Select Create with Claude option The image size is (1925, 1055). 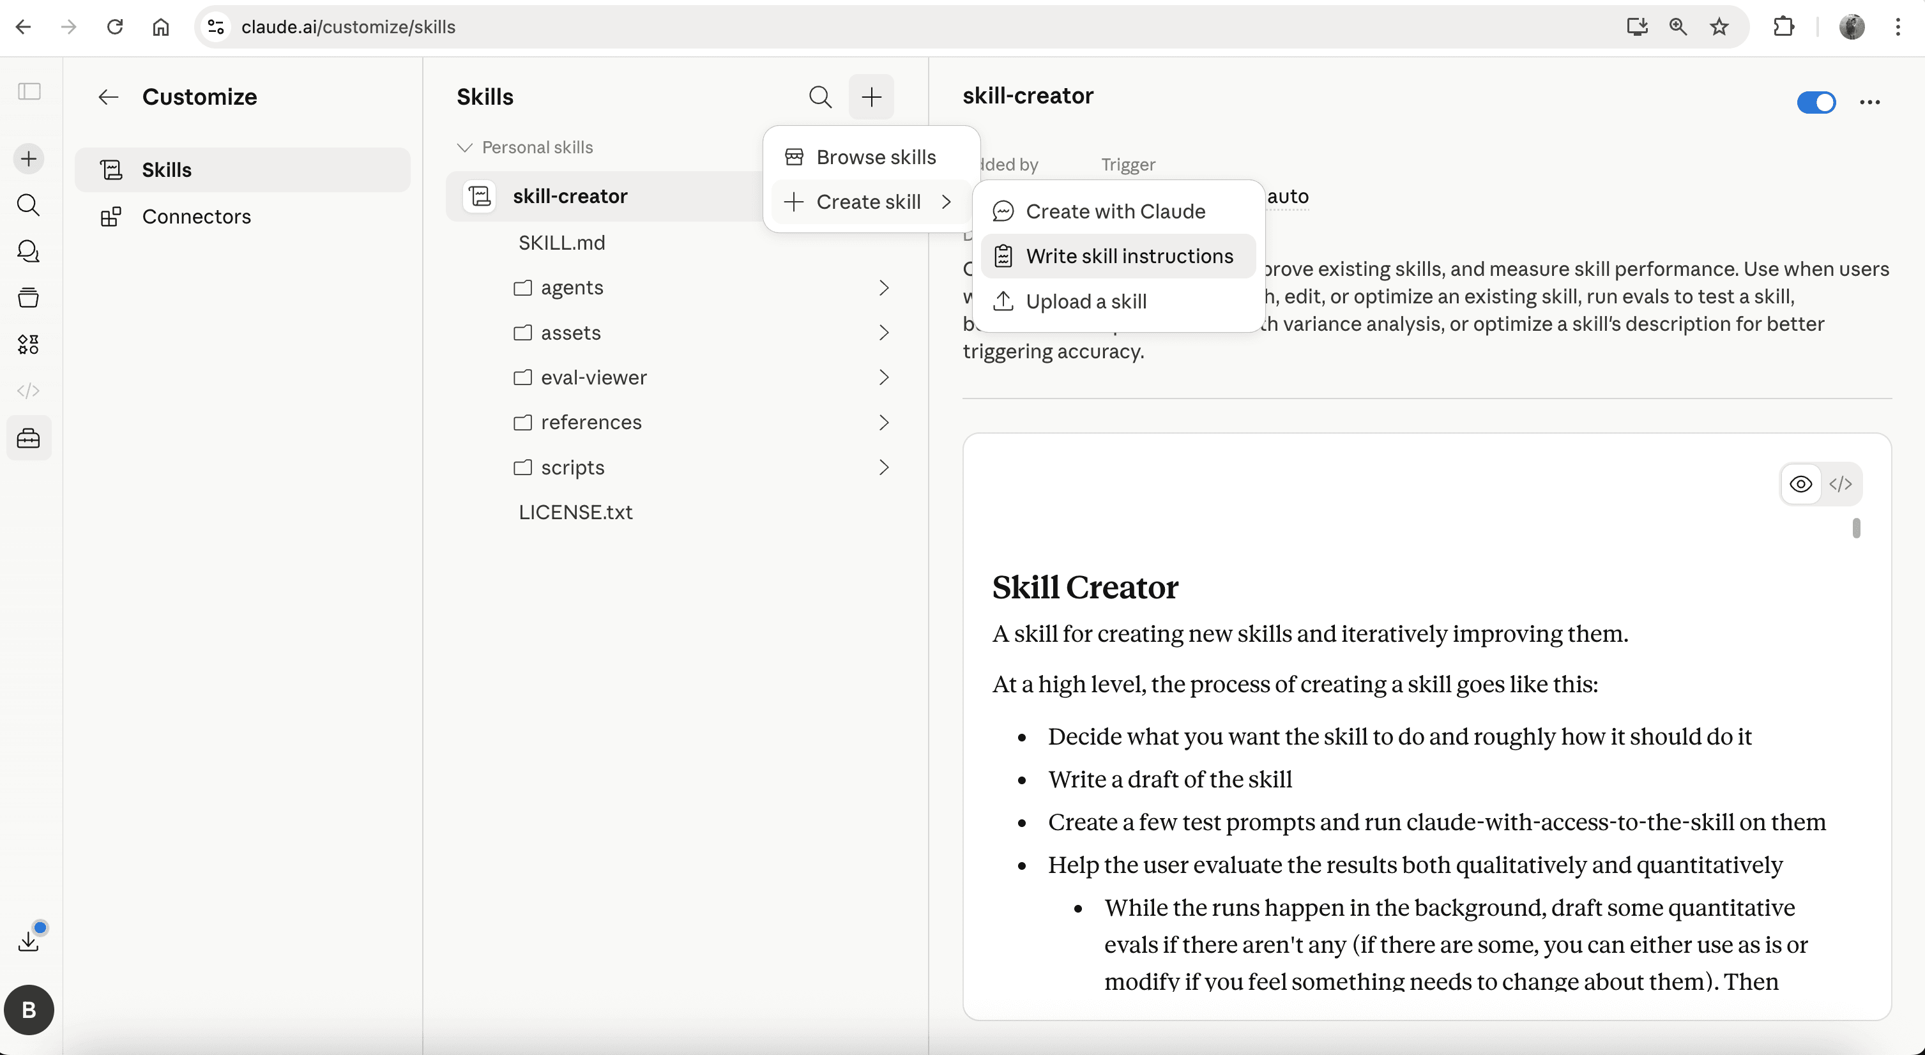(x=1118, y=211)
